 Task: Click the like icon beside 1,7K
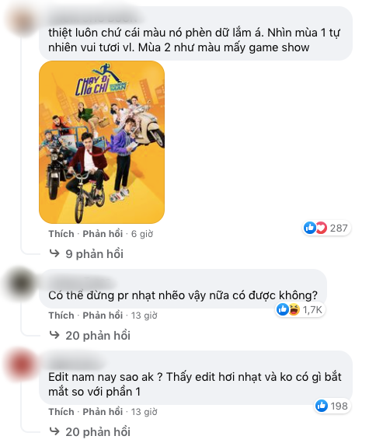coord(282,309)
